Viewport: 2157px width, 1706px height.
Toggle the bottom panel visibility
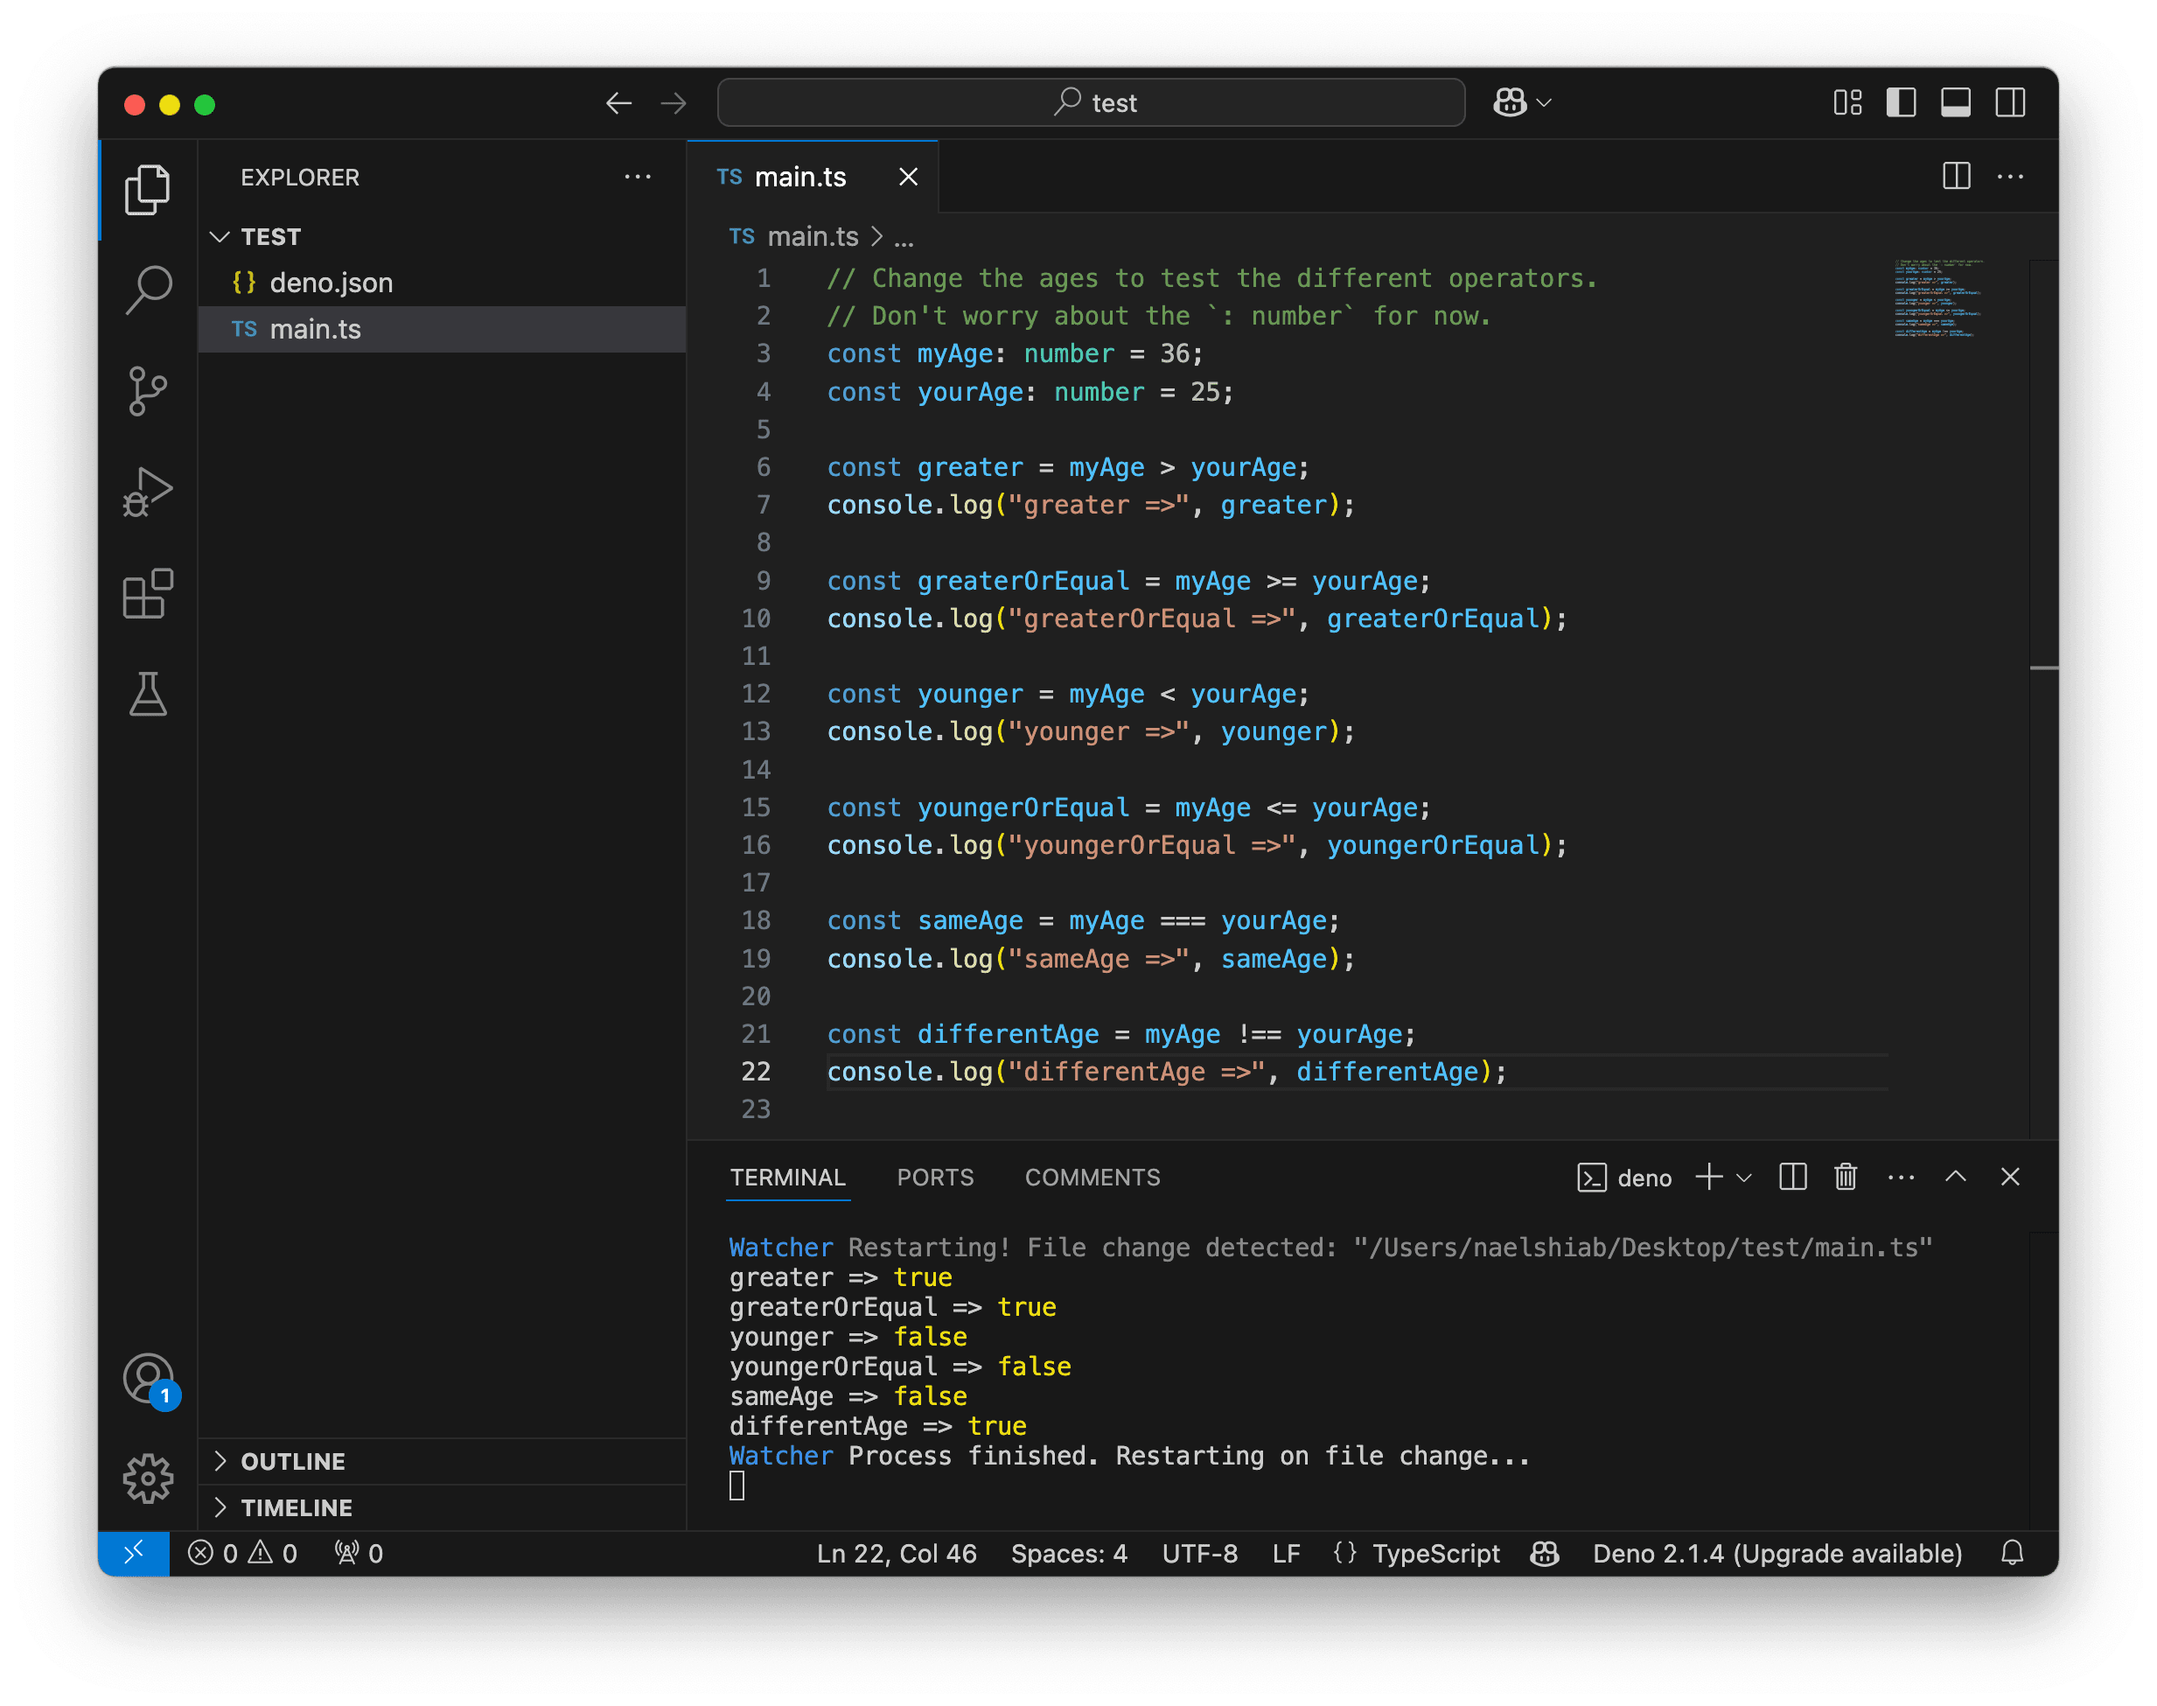click(x=1955, y=103)
